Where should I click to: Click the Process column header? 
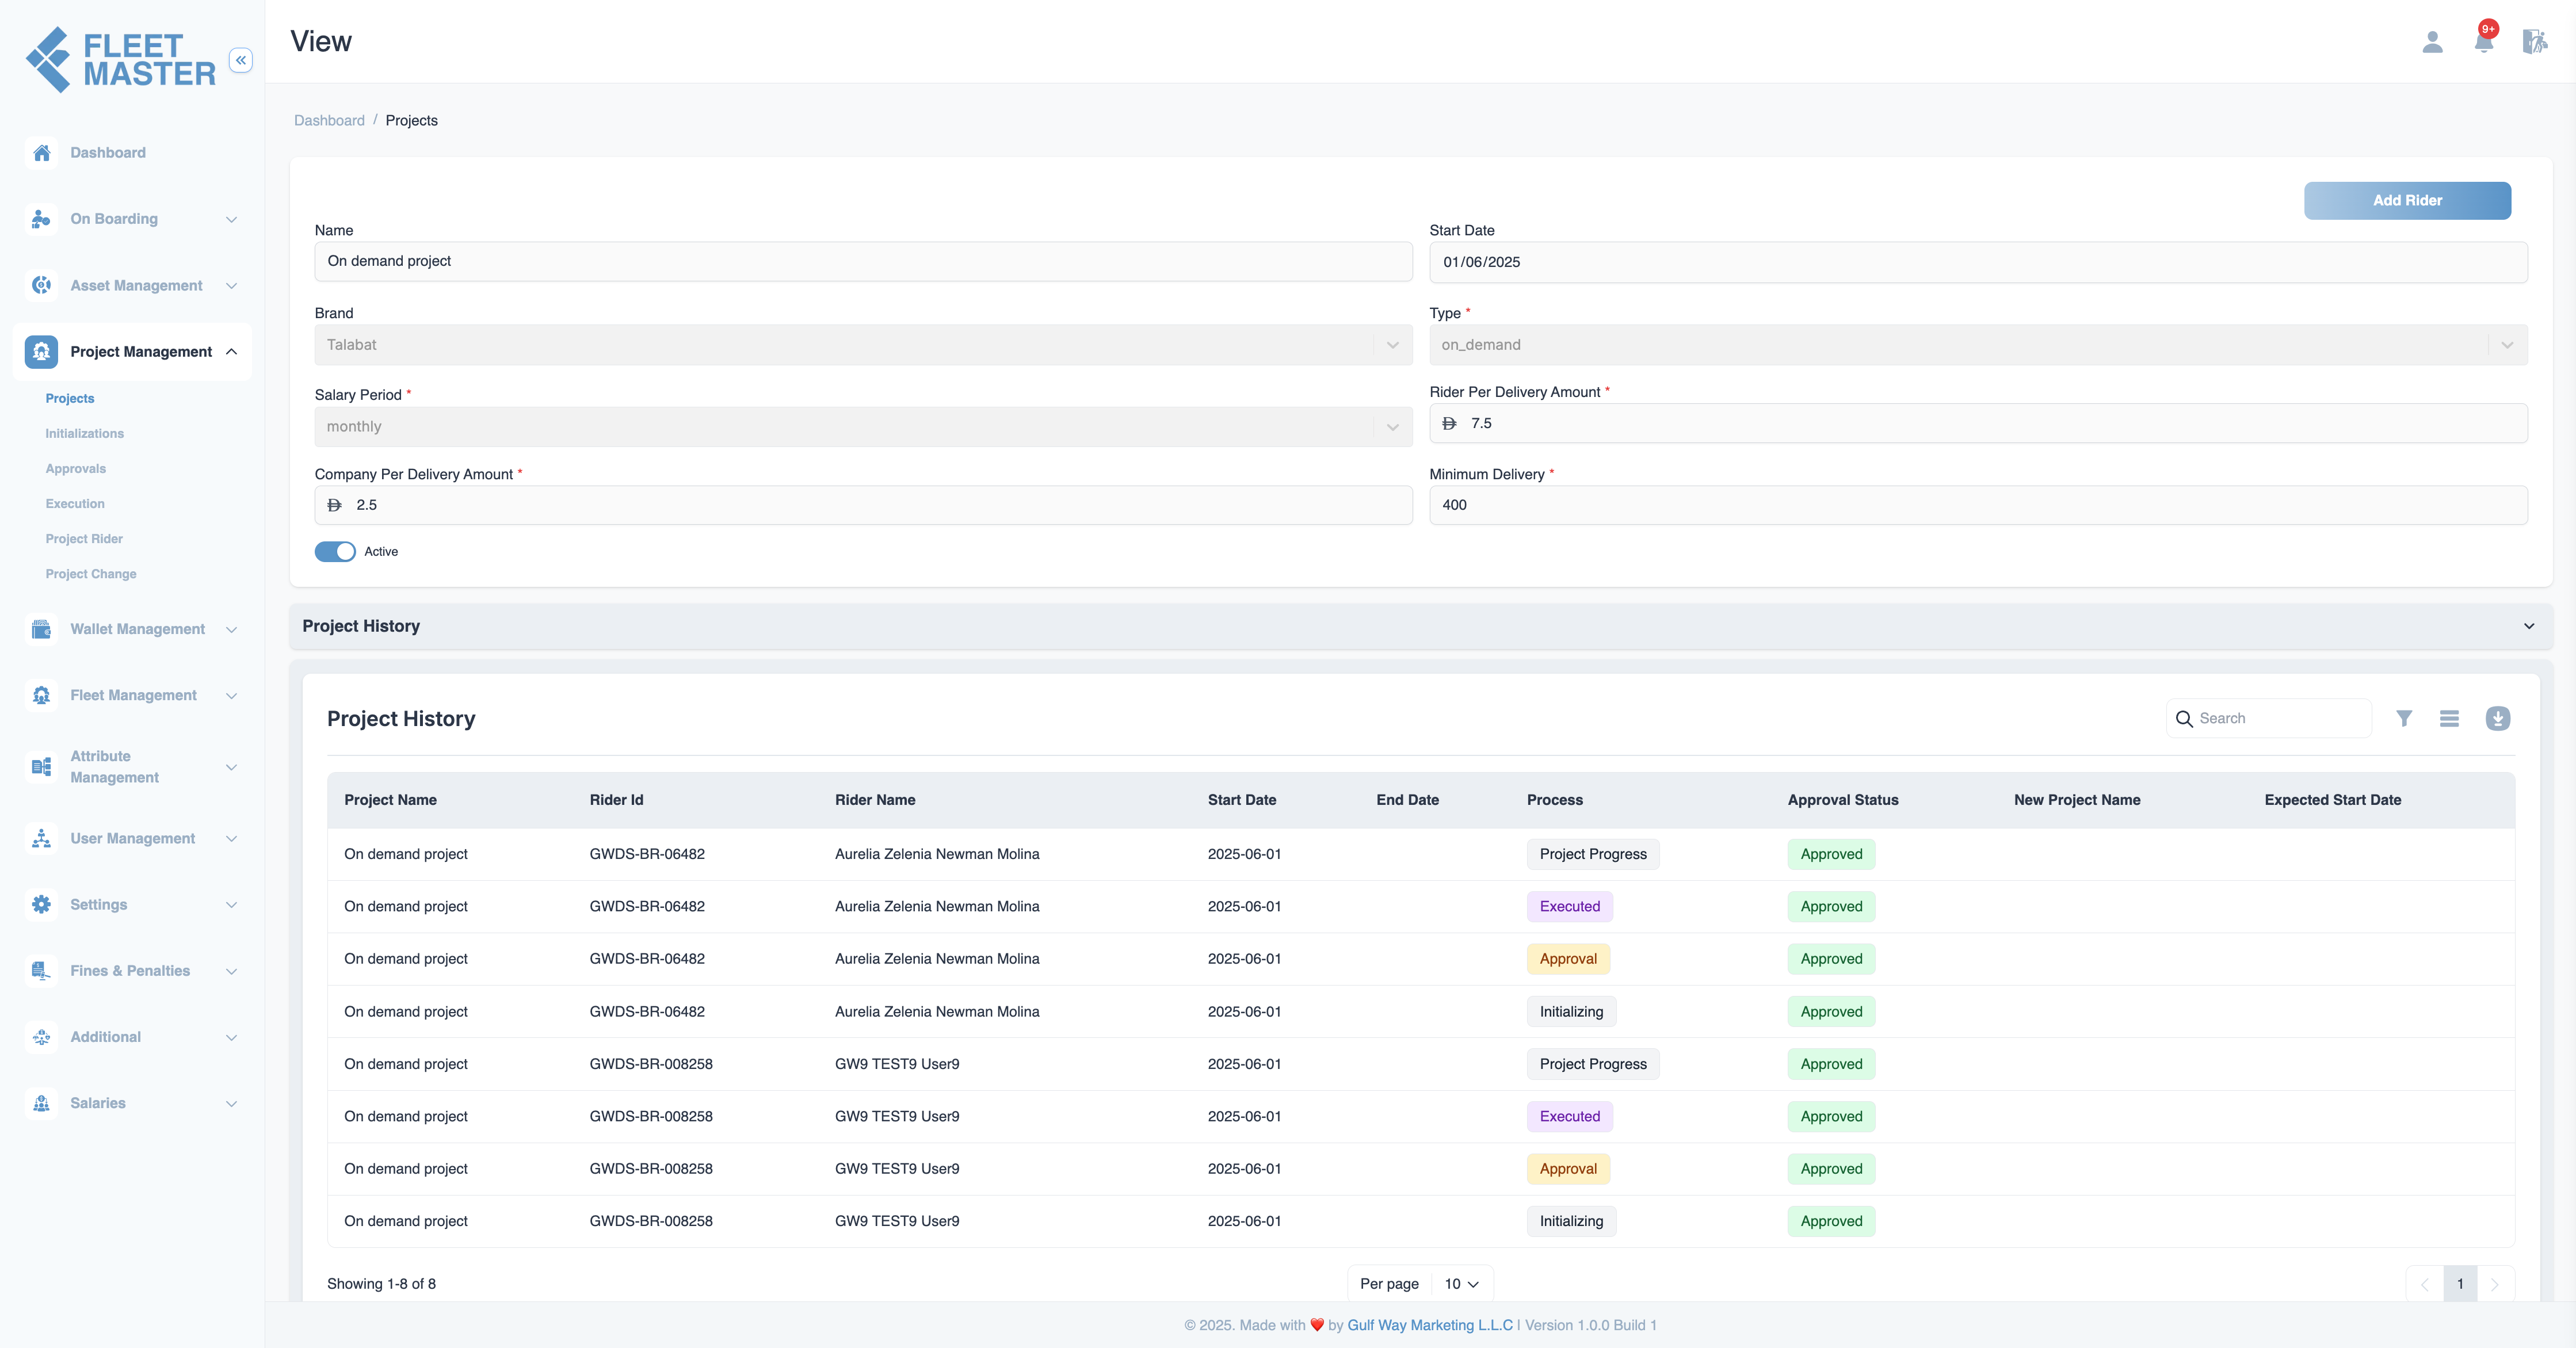(1554, 800)
